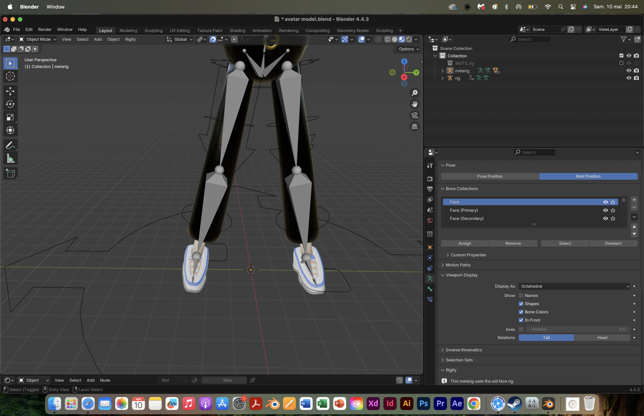Expand the rig item in outliner
The width and height of the screenshot is (644, 416).
click(442, 78)
